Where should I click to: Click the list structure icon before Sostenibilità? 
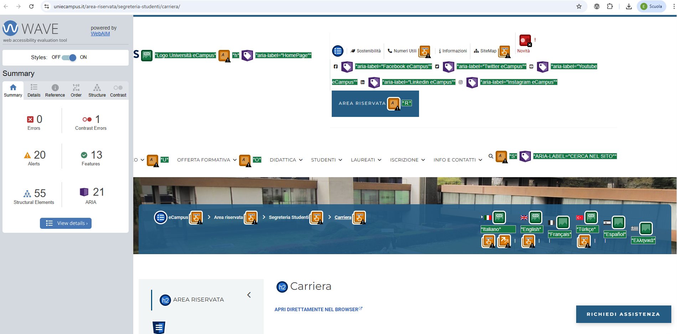point(337,51)
